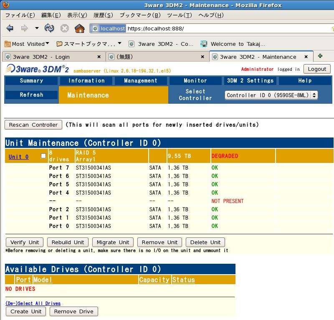Open the 編集(E) menu

pyautogui.click(x=51, y=15)
